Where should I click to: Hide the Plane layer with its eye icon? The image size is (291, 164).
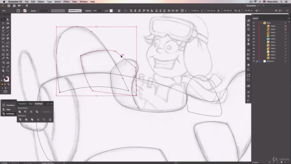pyautogui.click(x=254, y=23)
